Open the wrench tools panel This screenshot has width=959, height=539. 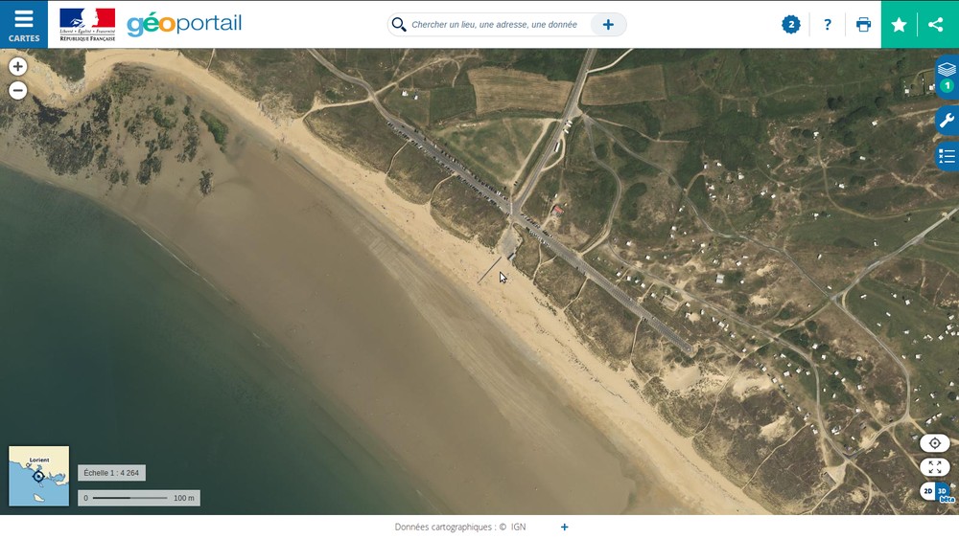[947, 121]
